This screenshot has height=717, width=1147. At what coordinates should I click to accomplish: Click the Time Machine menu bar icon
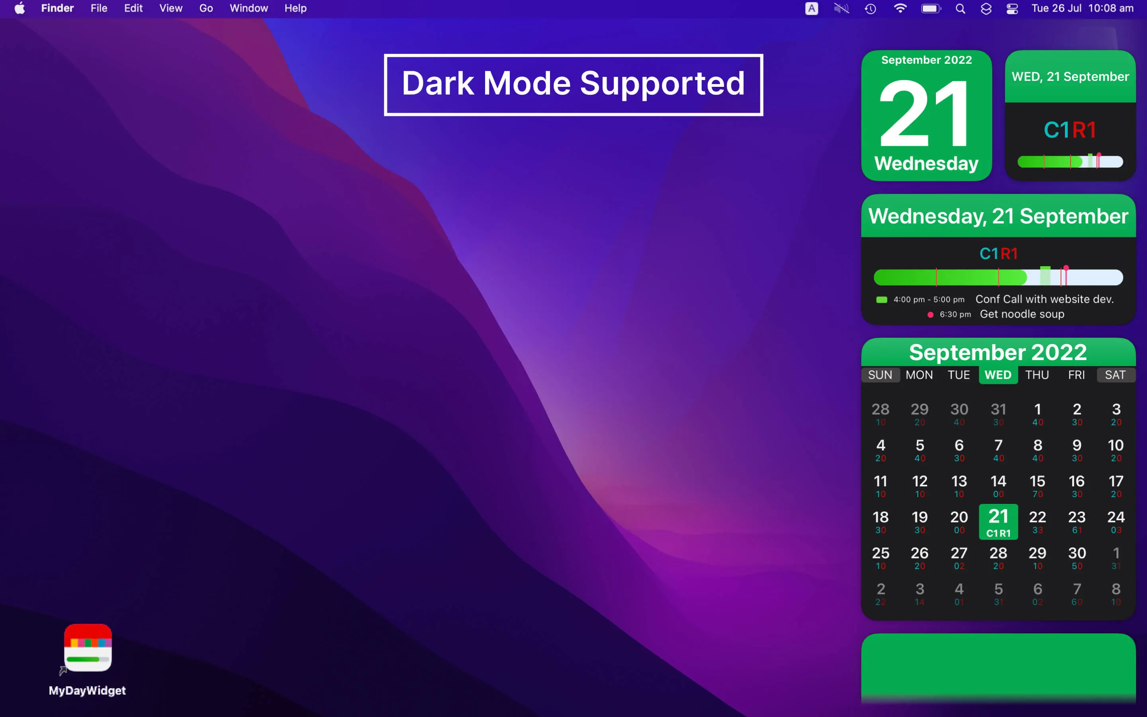click(870, 8)
